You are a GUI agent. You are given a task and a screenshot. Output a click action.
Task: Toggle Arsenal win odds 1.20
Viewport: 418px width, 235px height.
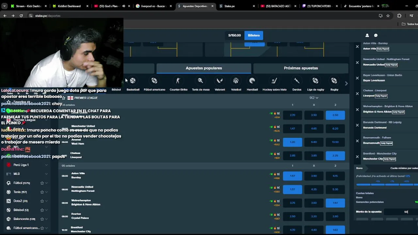(x=292, y=142)
